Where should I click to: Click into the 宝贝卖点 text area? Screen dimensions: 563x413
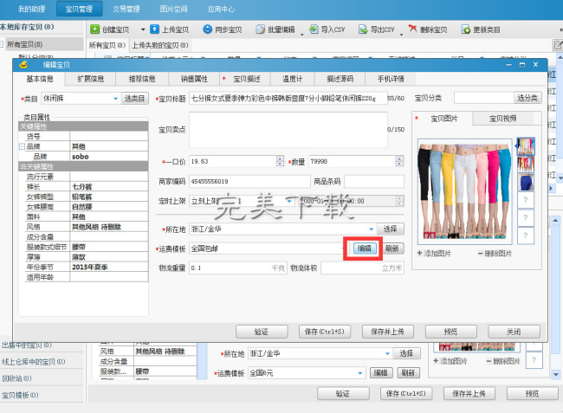(x=288, y=130)
